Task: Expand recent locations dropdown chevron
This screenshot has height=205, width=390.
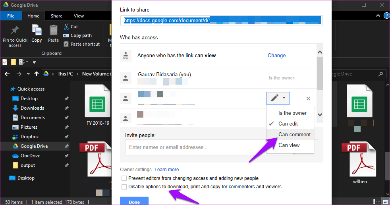Action: click(28, 74)
